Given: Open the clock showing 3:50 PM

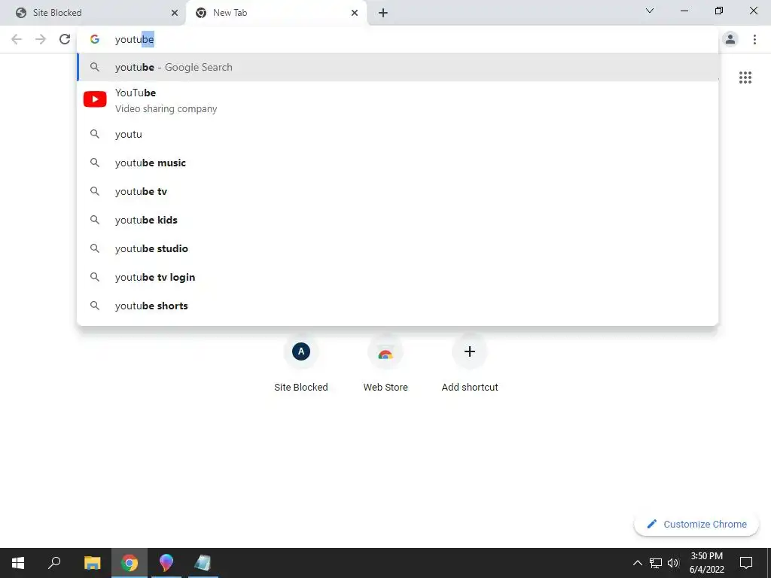Looking at the screenshot, I should (x=706, y=563).
